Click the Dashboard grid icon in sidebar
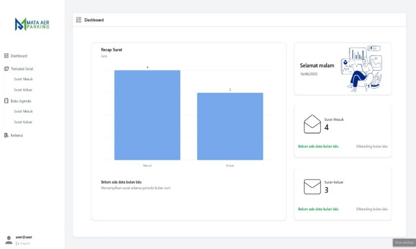Image resolution: width=416 pixels, height=249 pixels. pos(7,56)
